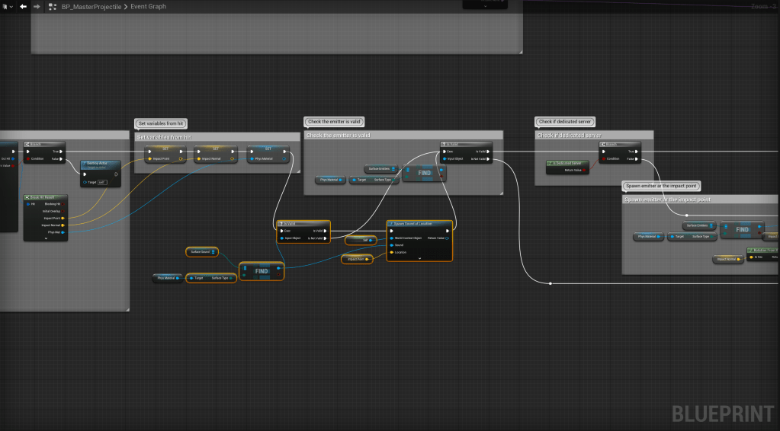The image size is (780, 431).
Task: Click the Is Not Valid pin in emitter check
Action: click(x=488, y=158)
